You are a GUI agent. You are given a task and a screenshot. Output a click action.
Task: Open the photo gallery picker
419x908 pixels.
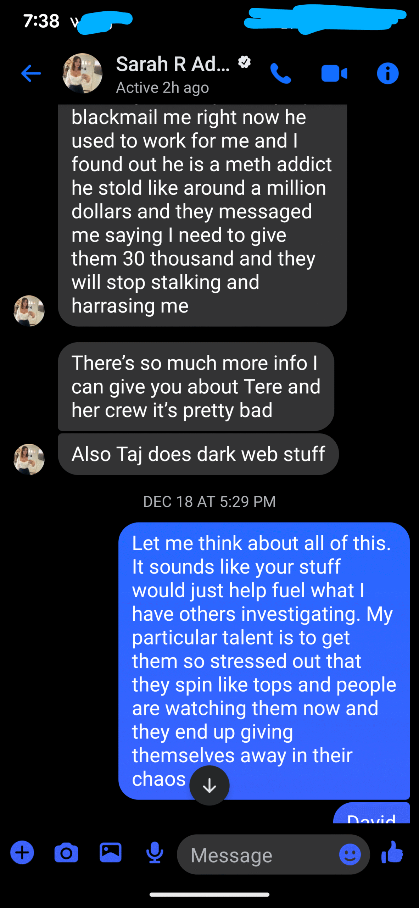tap(111, 852)
